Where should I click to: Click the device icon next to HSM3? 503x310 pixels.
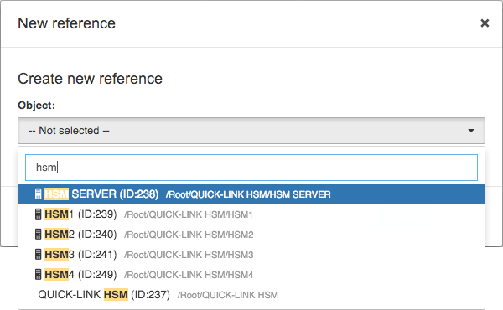click(39, 255)
